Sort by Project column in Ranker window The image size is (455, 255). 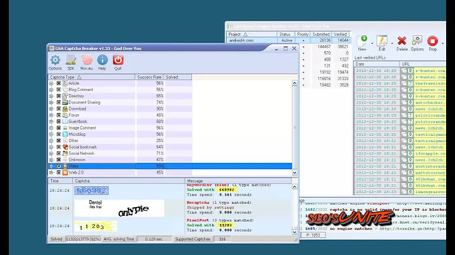tap(252, 34)
